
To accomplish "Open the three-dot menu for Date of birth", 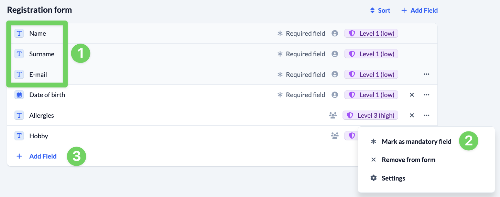I will click(x=426, y=95).
